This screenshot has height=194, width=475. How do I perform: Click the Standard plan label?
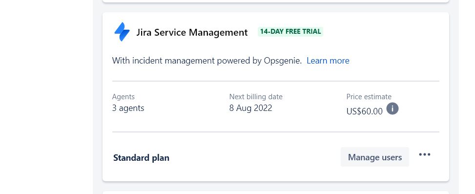(141, 158)
